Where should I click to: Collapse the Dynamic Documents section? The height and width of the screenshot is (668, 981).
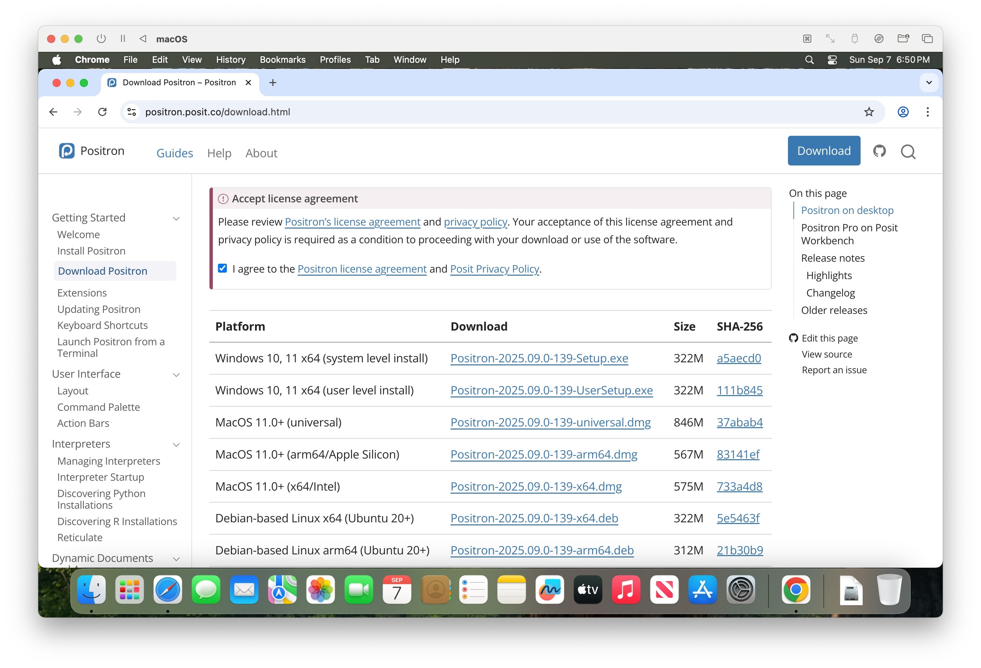point(176,558)
